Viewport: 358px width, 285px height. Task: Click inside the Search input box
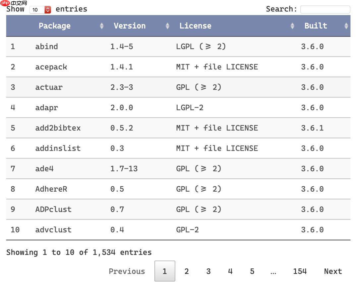[x=325, y=9]
